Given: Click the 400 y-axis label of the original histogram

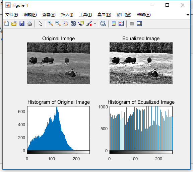Looking at the screenshot, I should pos(21,125).
